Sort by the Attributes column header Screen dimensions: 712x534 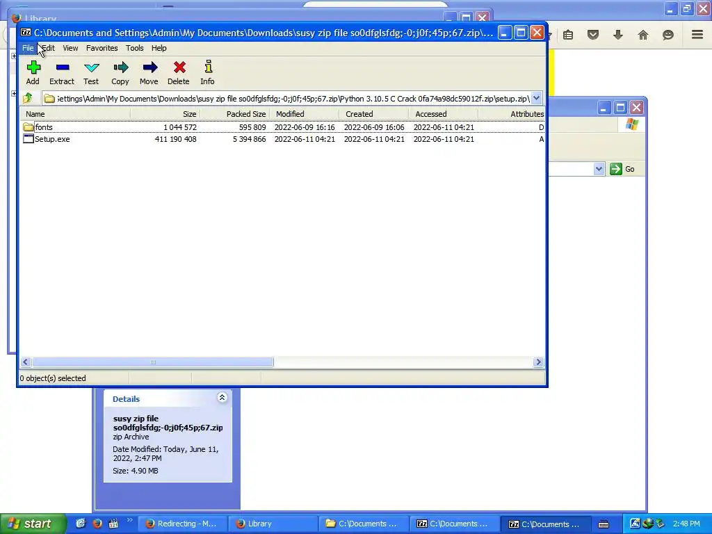pos(512,114)
